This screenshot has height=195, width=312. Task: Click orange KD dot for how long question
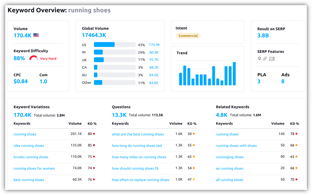(194, 145)
